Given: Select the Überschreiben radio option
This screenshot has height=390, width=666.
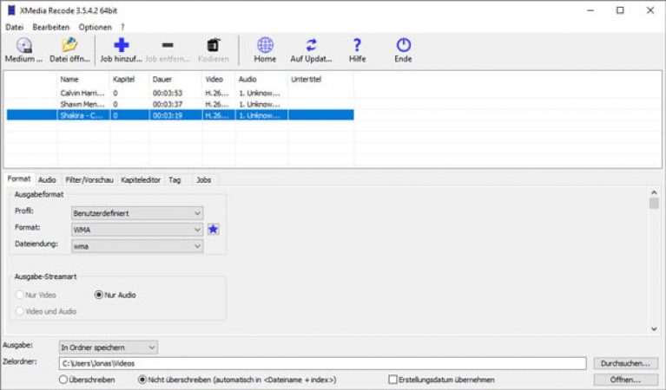Looking at the screenshot, I should [63, 380].
